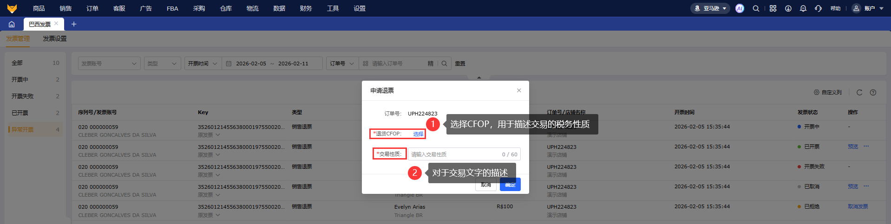Open the 类型 filter dropdown

[x=163, y=64]
